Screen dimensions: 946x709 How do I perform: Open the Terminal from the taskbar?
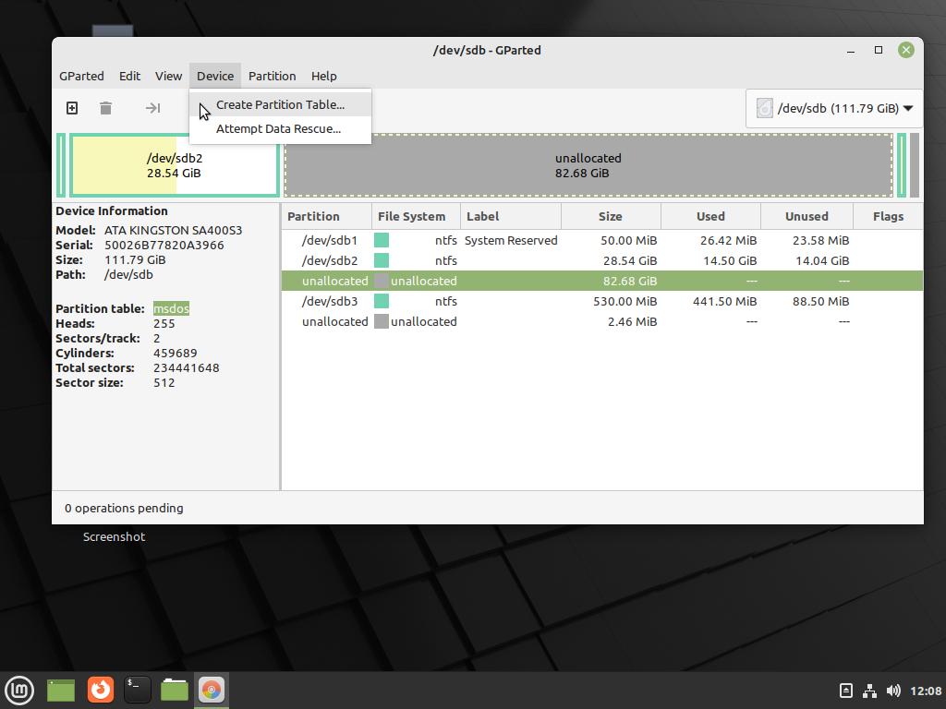[x=137, y=690]
